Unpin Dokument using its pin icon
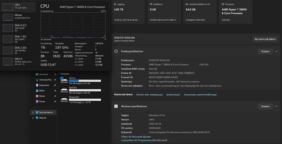Screen dimensions: 282x144 coord(55,85)
